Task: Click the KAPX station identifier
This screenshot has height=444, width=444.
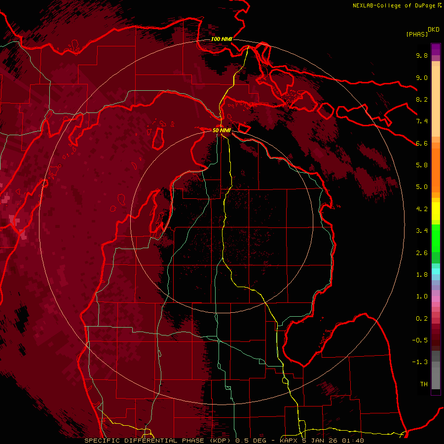Action: click(289, 441)
